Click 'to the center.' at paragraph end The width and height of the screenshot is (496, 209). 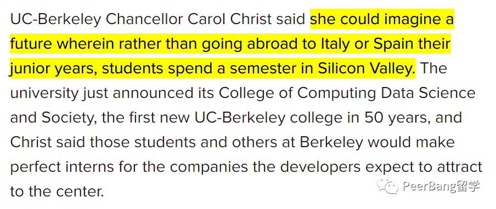(57, 191)
